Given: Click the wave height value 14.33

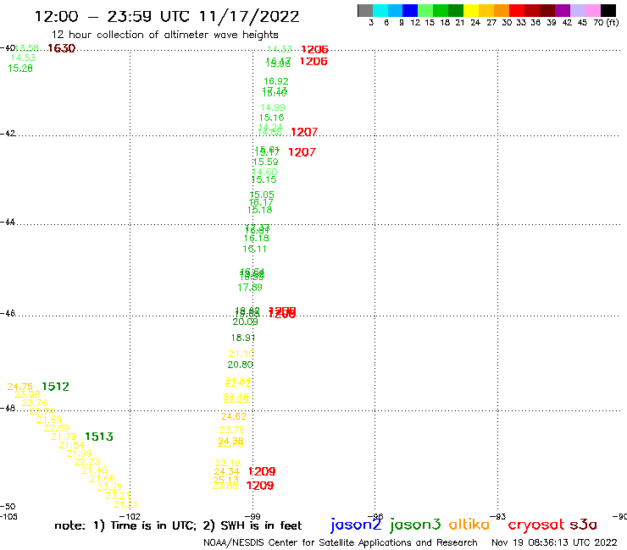Looking at the screenshot, I should click(280, 49).
